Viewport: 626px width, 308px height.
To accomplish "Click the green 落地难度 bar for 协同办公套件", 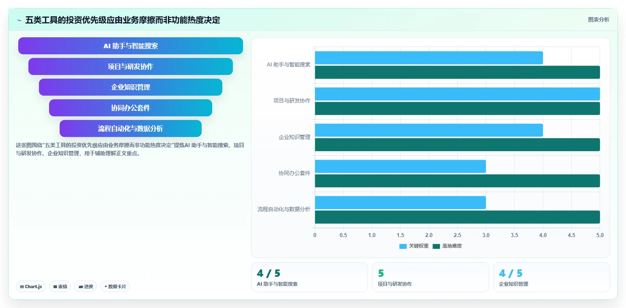I will (457, 181).
